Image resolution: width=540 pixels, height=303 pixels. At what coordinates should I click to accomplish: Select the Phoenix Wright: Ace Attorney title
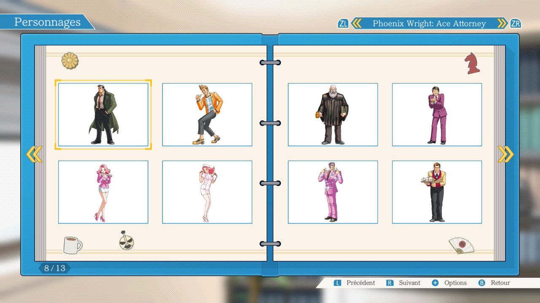click(x=429, y=24)
